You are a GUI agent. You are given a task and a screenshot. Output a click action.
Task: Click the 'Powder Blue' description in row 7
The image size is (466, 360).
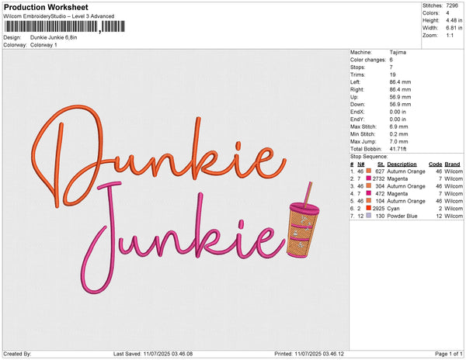click(x=402, y=216)
